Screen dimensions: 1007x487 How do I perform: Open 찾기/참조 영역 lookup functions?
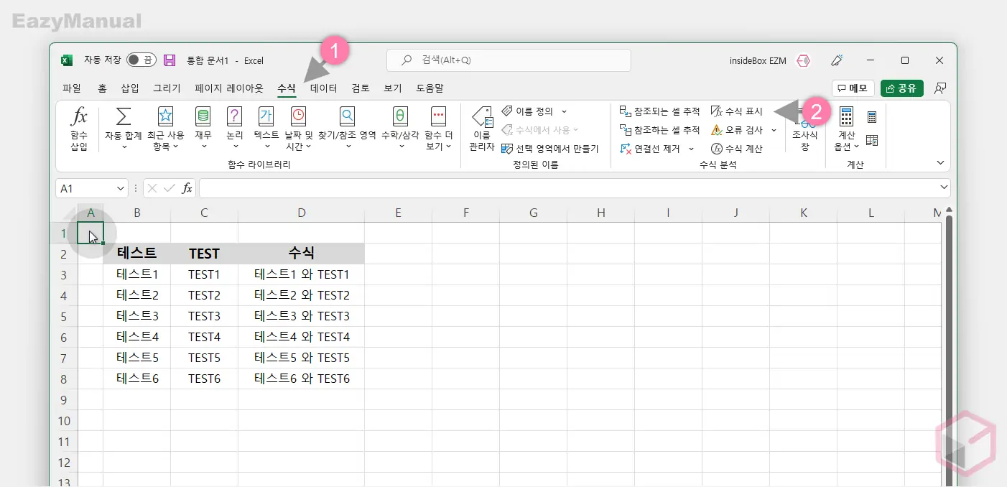coord(347,129)
